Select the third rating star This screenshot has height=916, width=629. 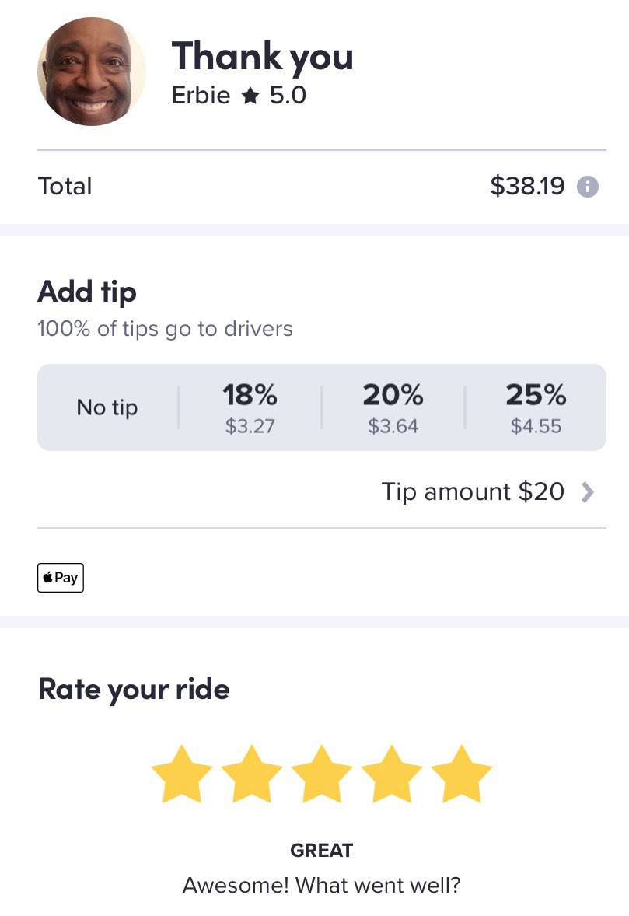pyautogui.click(x=322, y=774)
